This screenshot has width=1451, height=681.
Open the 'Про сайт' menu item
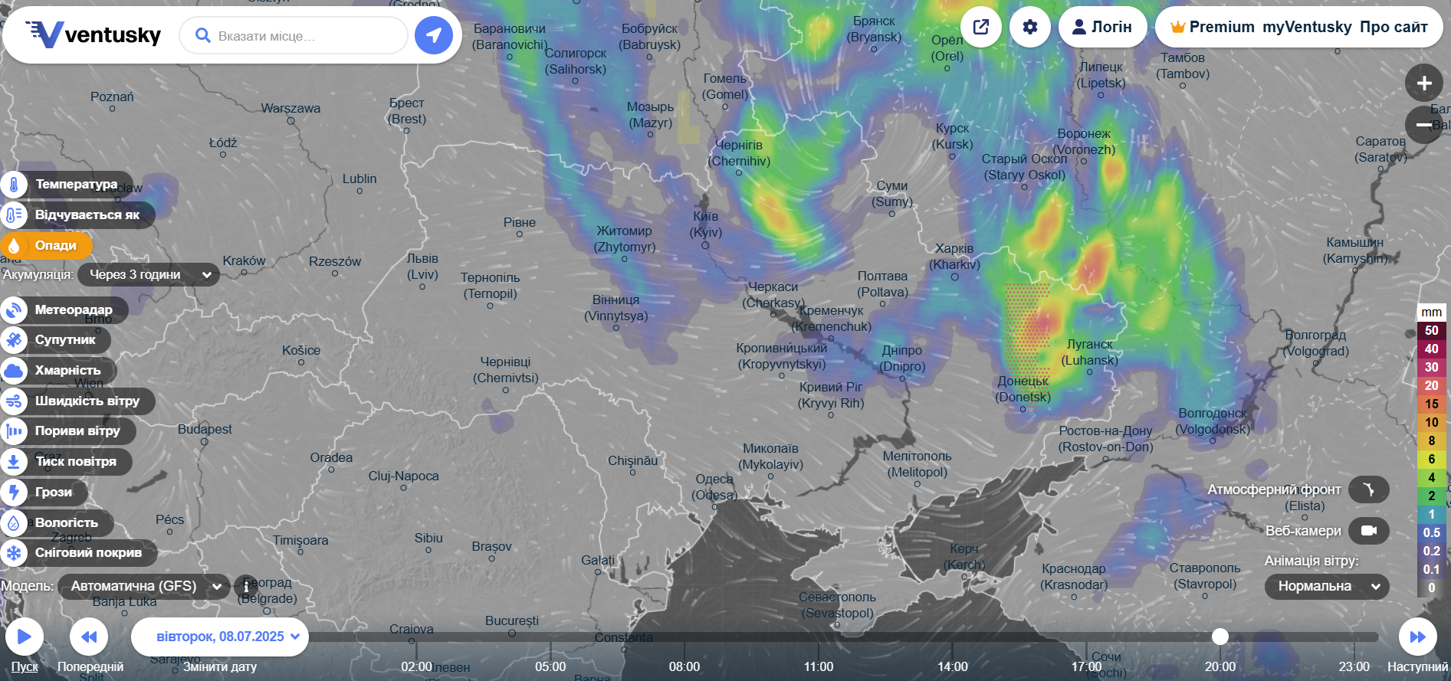tap(1394, 27)
